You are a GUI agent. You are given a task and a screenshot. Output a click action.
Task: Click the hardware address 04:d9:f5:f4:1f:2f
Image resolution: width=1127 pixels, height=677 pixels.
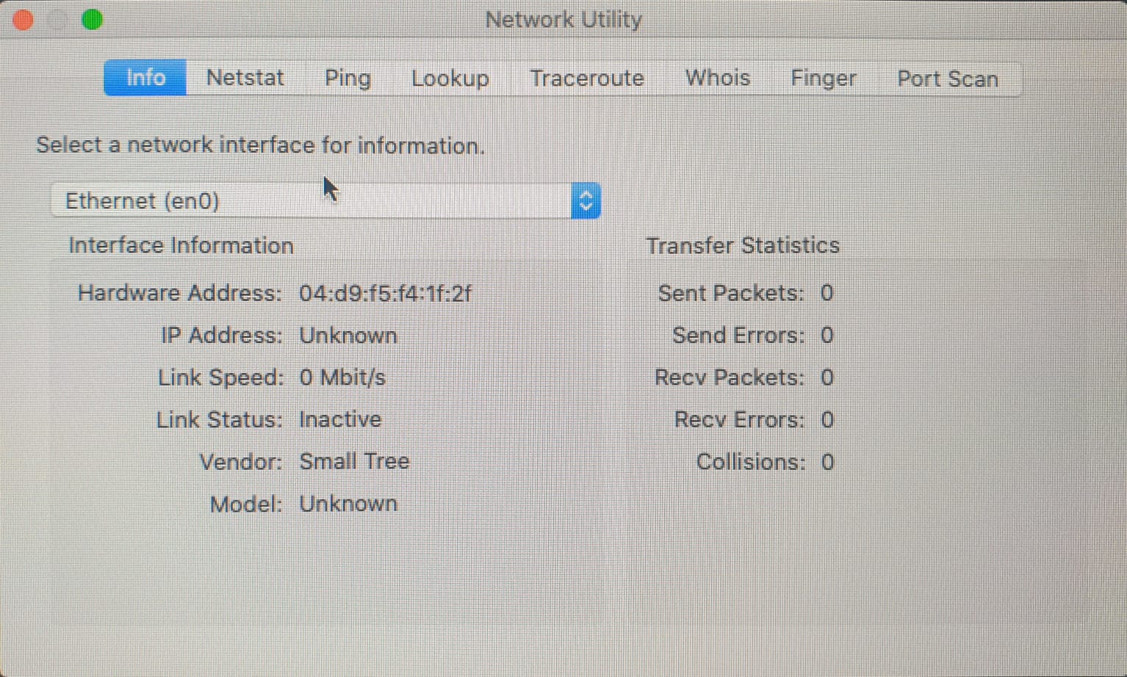click(385, 294)
